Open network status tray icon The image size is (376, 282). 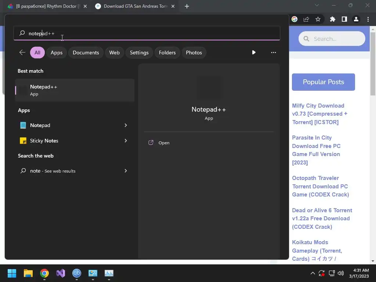click(332, 273)
